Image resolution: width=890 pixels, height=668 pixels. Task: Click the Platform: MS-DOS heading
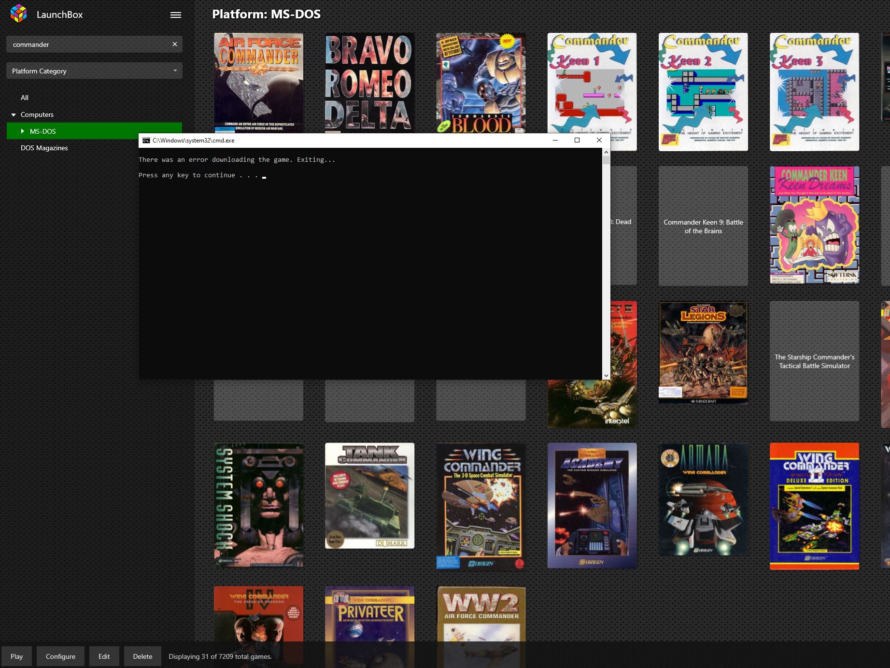[x=266, y=14]
